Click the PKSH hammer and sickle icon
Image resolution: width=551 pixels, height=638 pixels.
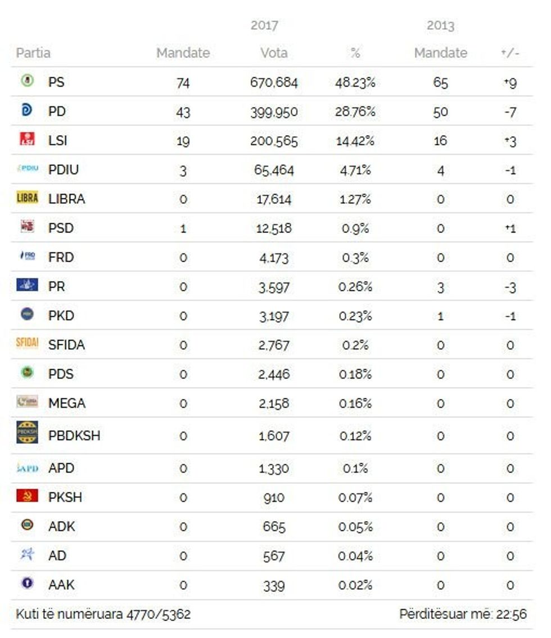27,497
